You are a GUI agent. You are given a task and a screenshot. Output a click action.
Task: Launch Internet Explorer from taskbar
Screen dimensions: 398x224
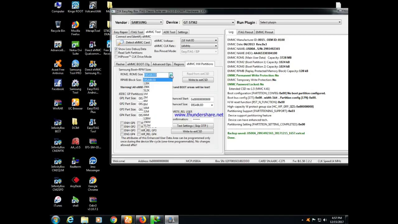[x=70, y=220]
